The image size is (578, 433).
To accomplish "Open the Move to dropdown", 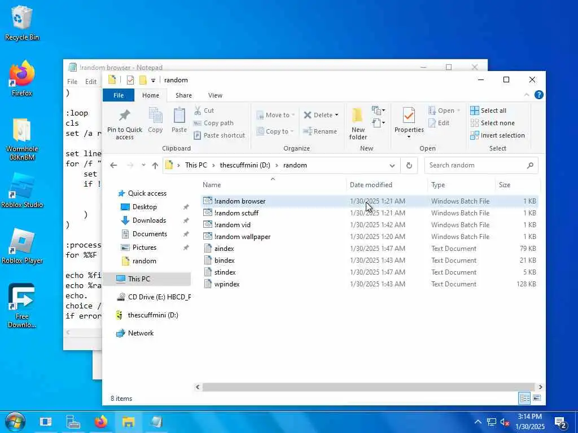I will click(x=275, y=115).
